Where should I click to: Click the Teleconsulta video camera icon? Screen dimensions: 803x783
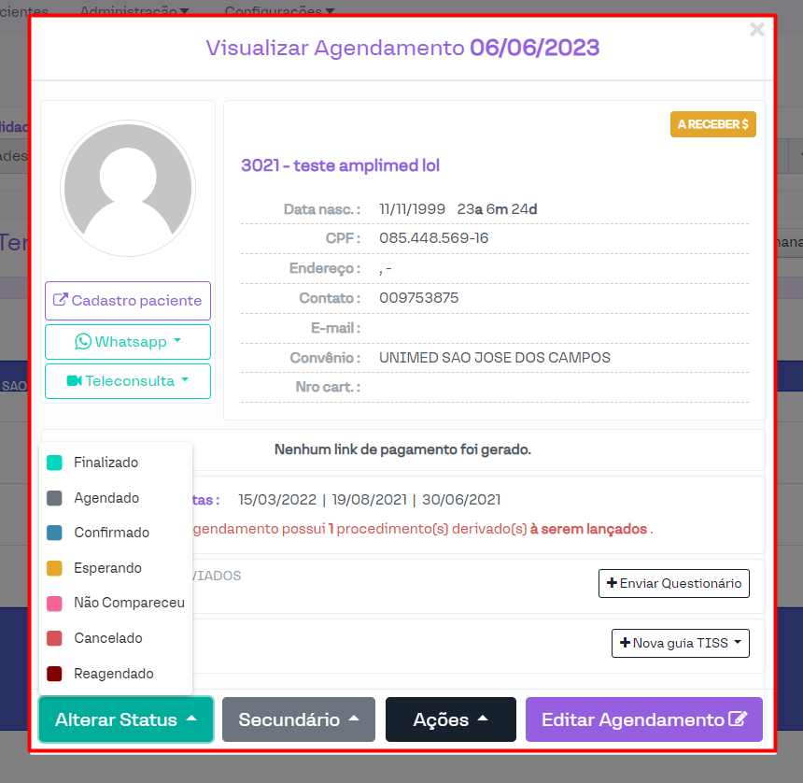(x=74, y=381)
